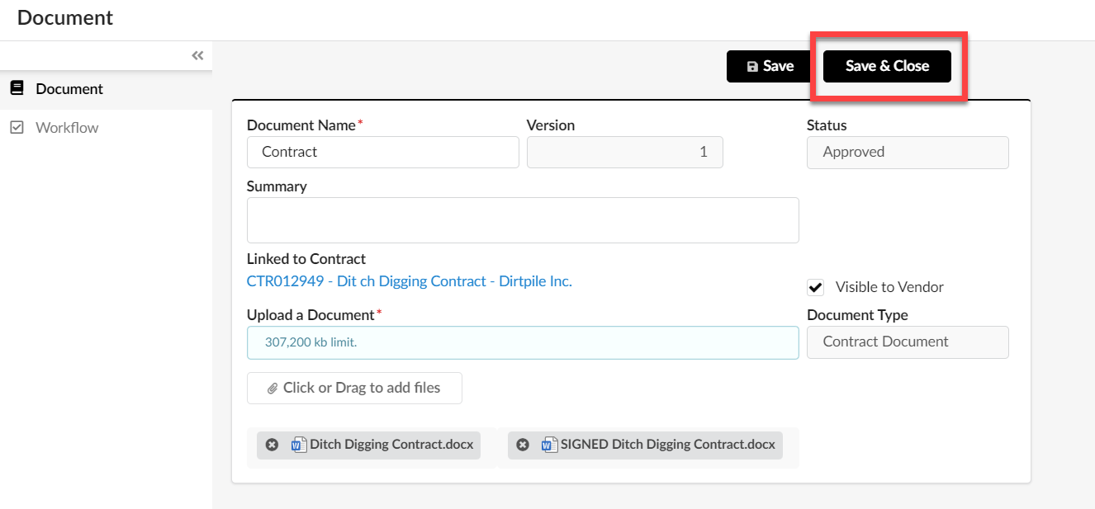This screenshot has width=1095, height=509.
Task: Click the checkbox icon beside Workflow
Action: pyautogui.click(x=17, y=128)
